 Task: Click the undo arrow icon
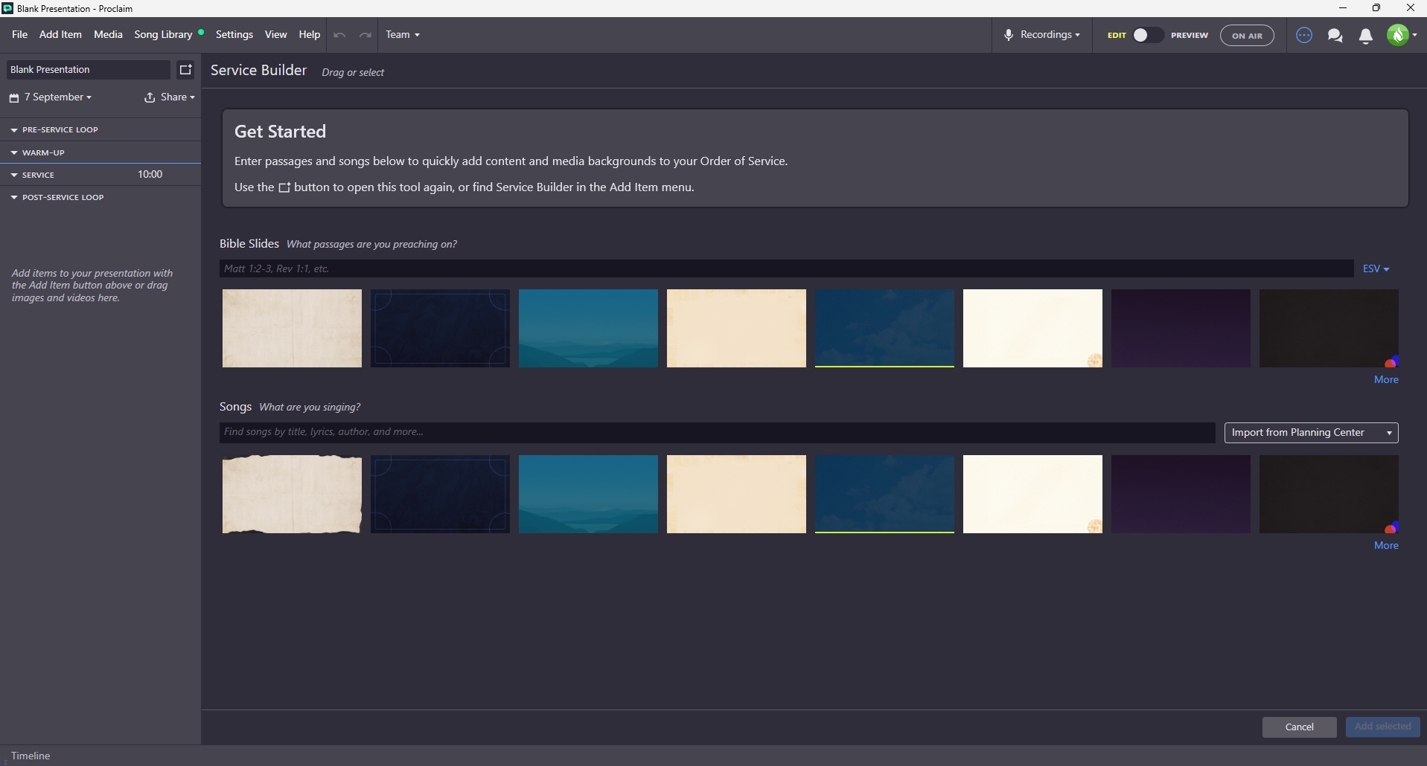(339, 35)
